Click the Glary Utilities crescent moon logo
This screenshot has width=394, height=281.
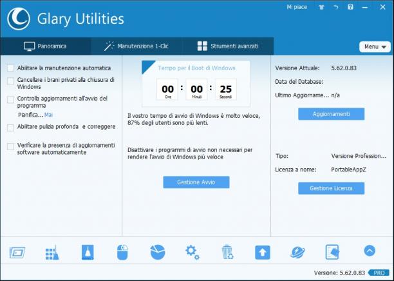(19, 19)
